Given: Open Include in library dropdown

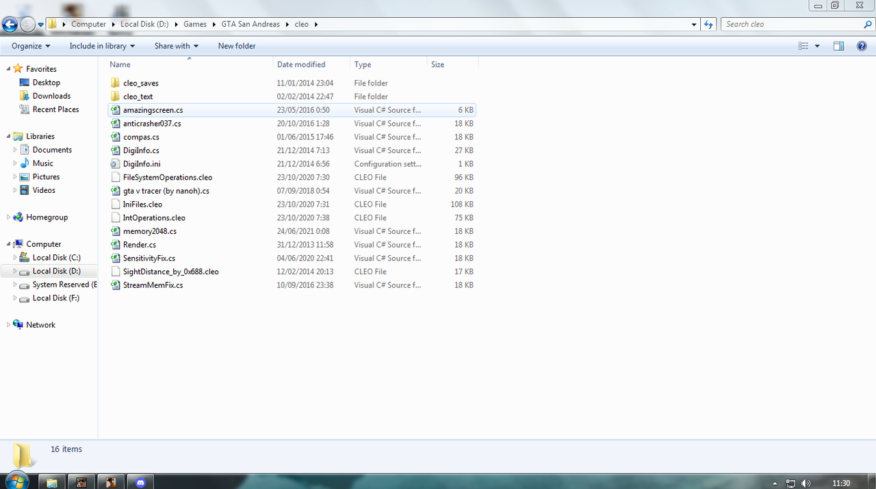Looking at the screenshot, I should [102, 46].
